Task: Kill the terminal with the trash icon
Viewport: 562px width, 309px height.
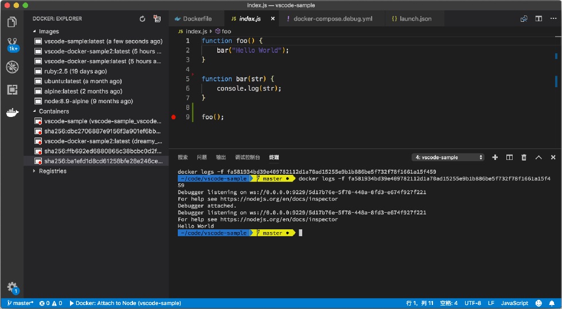Action: pos(524,158)
